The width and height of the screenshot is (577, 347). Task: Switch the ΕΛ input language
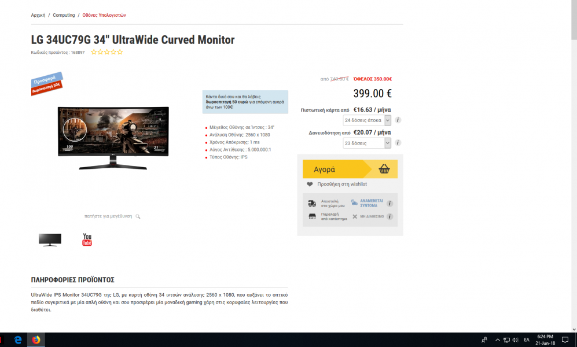pos(527,339)
